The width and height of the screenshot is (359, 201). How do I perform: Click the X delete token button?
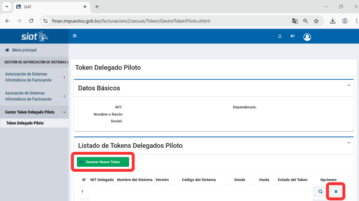[336, 192]
